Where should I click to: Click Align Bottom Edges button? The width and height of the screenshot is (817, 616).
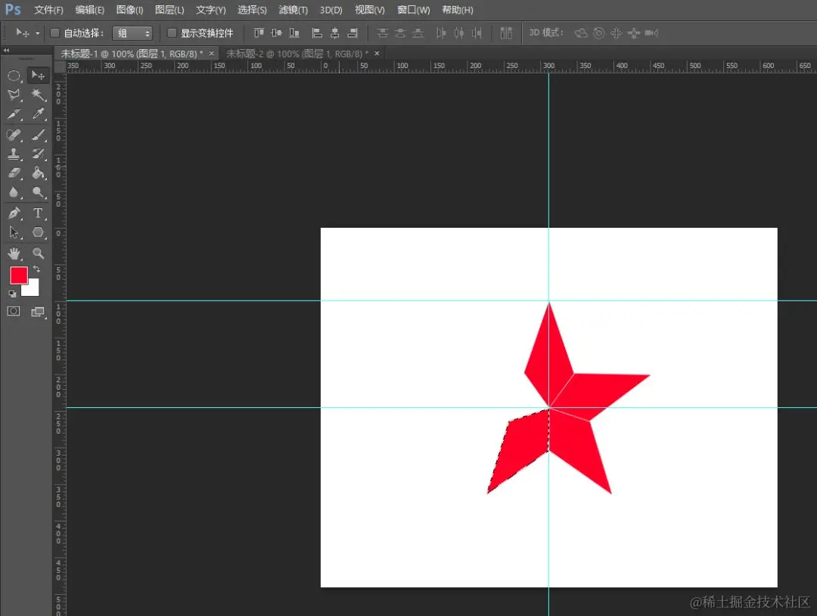click(294, 33)
